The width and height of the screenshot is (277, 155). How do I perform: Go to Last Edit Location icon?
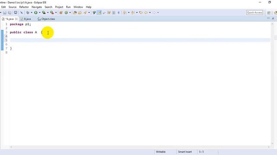(141, 12)
